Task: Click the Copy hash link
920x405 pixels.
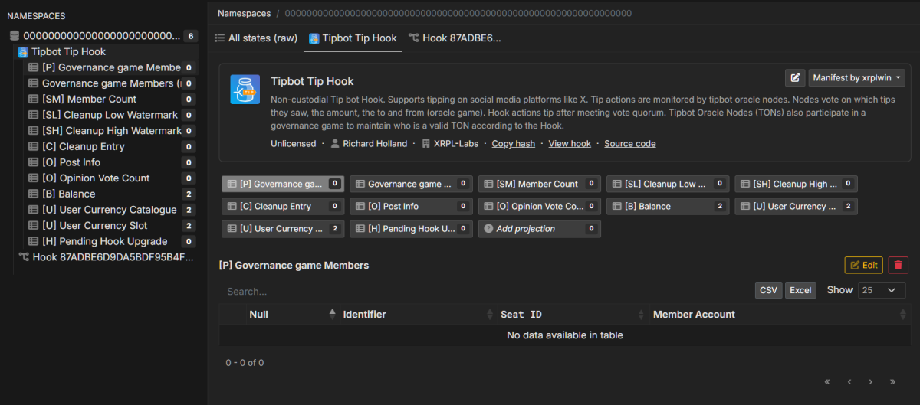Action: pyautogui.click(x=514, y=143)
